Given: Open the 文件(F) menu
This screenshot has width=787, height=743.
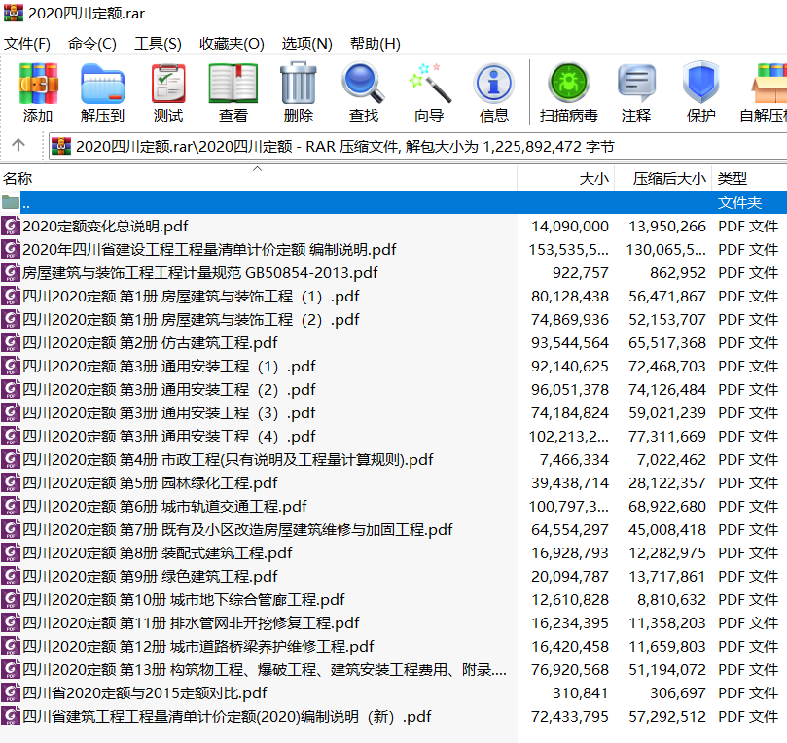Looking at the screenshot, I should (x=27, y=44).
